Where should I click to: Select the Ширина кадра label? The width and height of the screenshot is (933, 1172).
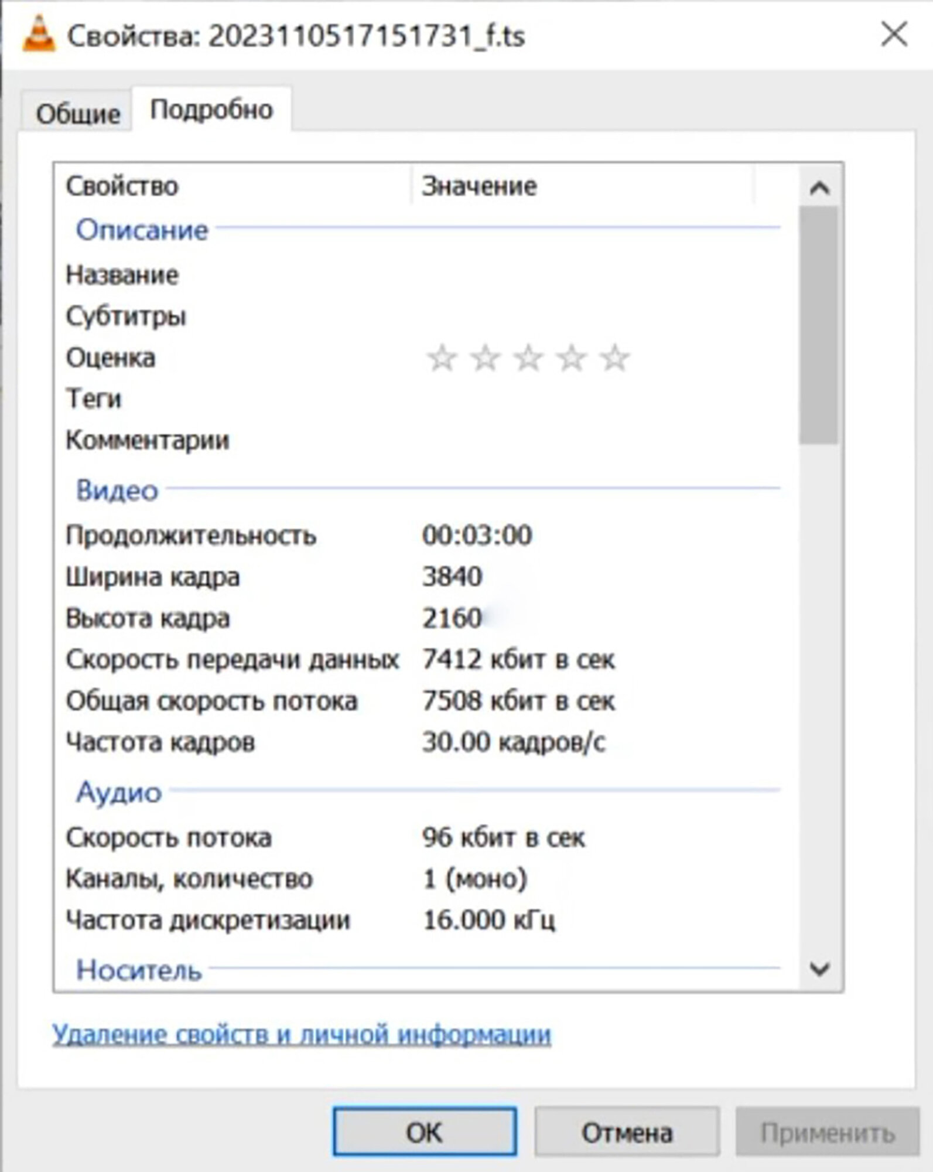153,577
